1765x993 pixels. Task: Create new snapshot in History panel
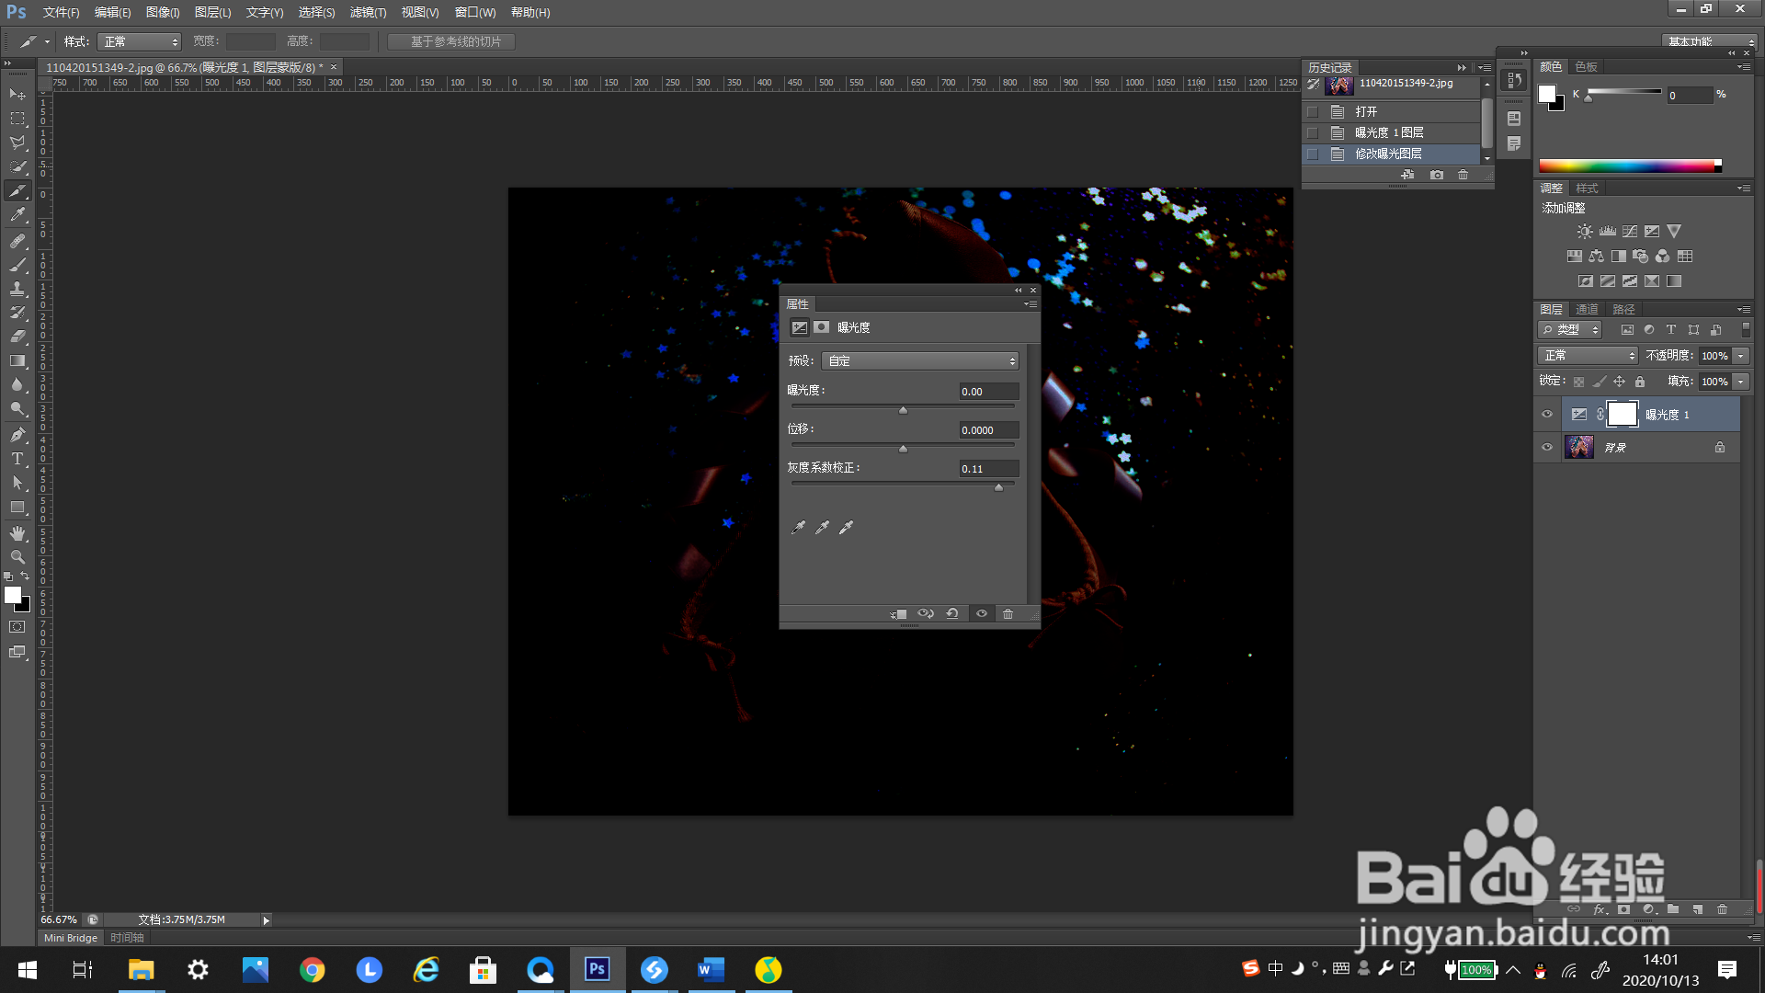coord(1437,175)
